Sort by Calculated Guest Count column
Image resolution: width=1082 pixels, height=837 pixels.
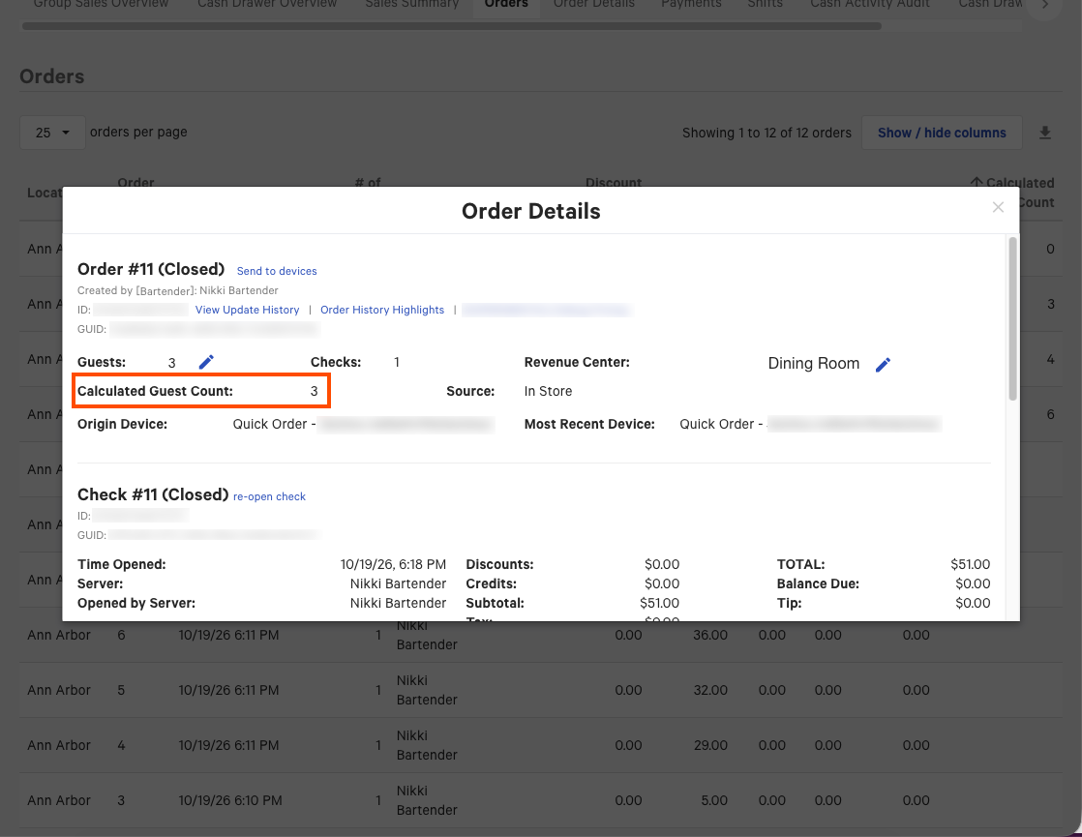1013,192
